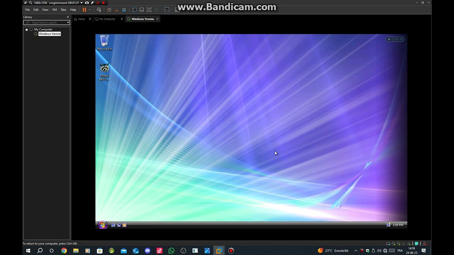Click the Show Desktop quick launch icon
This screenshot has height=255, width=454.
tap(113, 225)
